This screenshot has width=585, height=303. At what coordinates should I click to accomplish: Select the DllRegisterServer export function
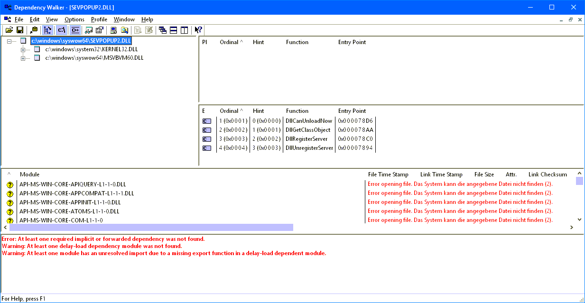[307, 139]
